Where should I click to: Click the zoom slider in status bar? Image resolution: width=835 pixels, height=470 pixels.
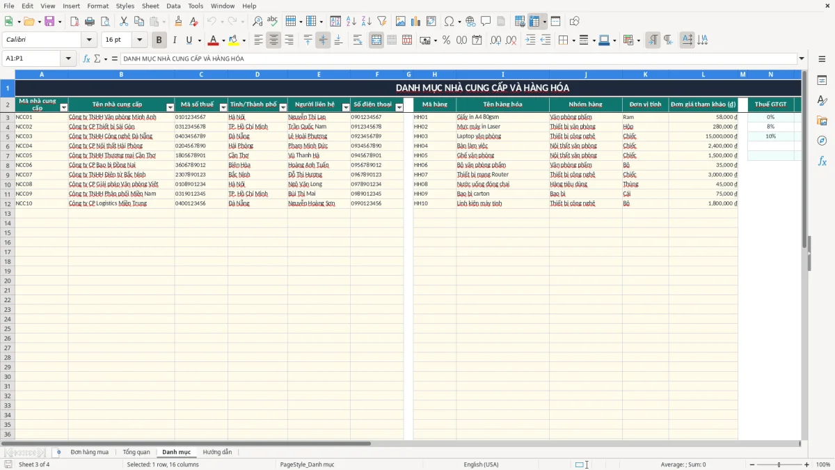point(779,464)
